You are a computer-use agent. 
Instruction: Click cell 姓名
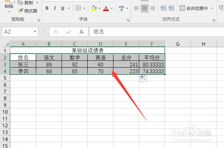(x=23, y=58)
